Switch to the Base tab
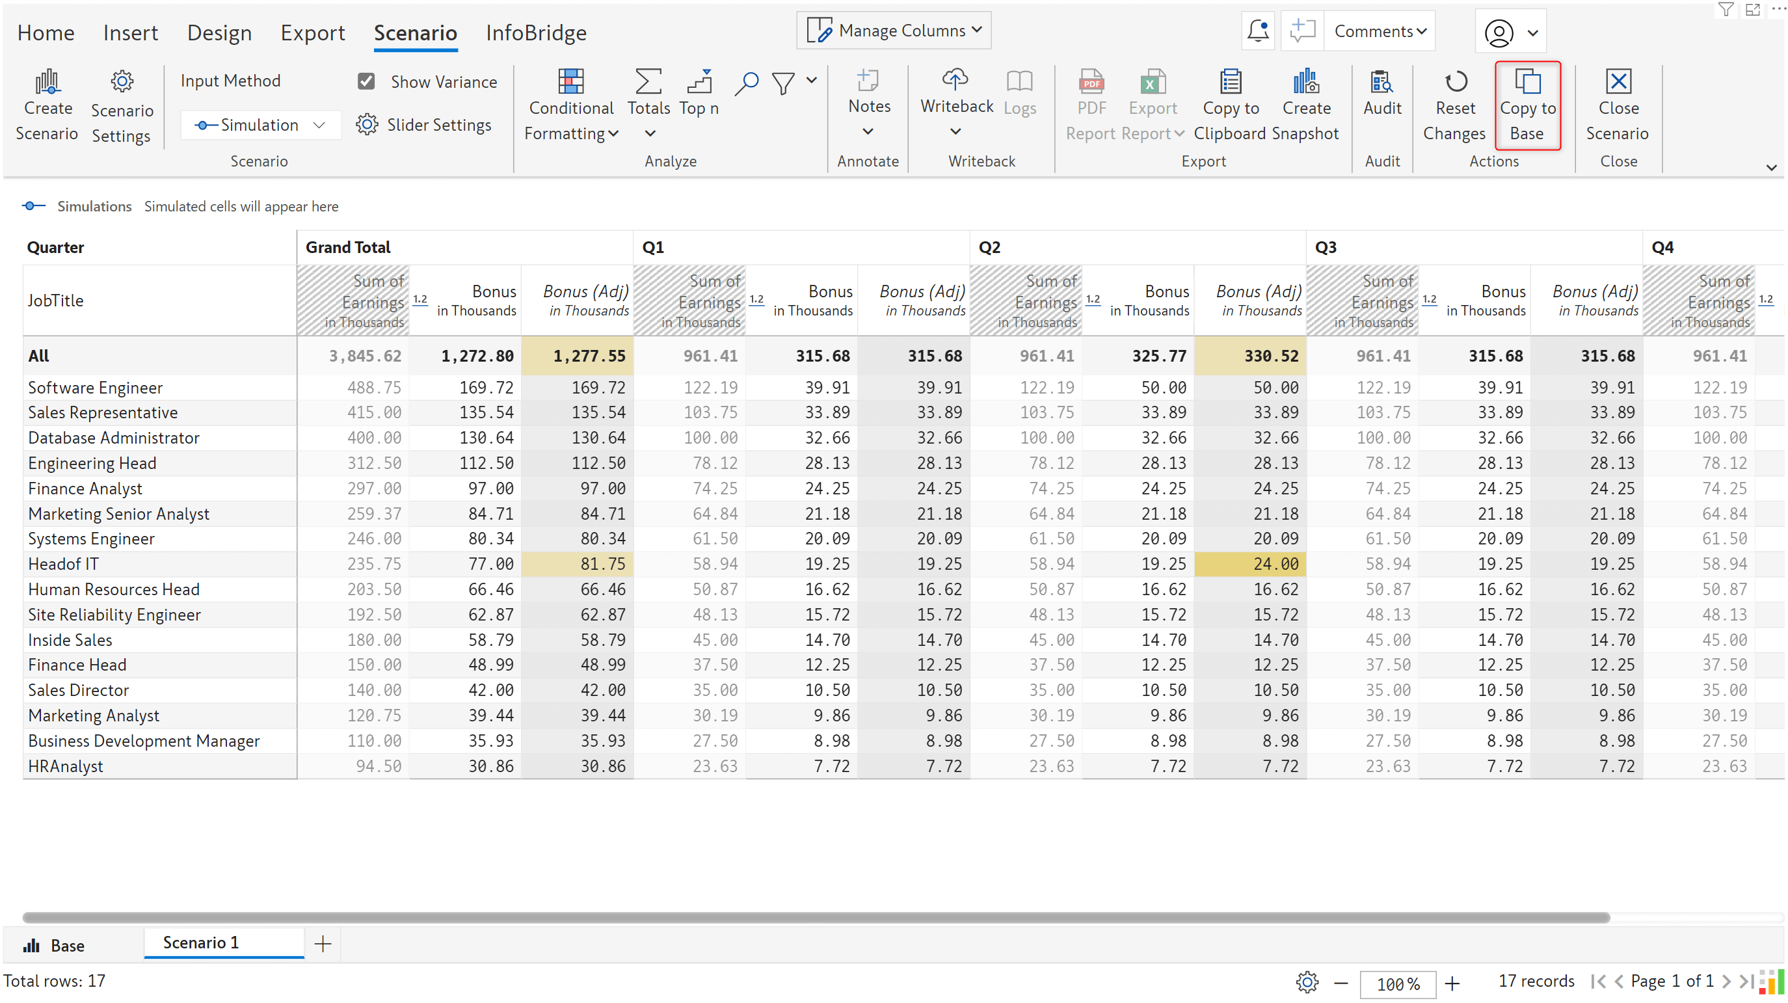This screenshot has height=1003, width=1788. (68, 943)
